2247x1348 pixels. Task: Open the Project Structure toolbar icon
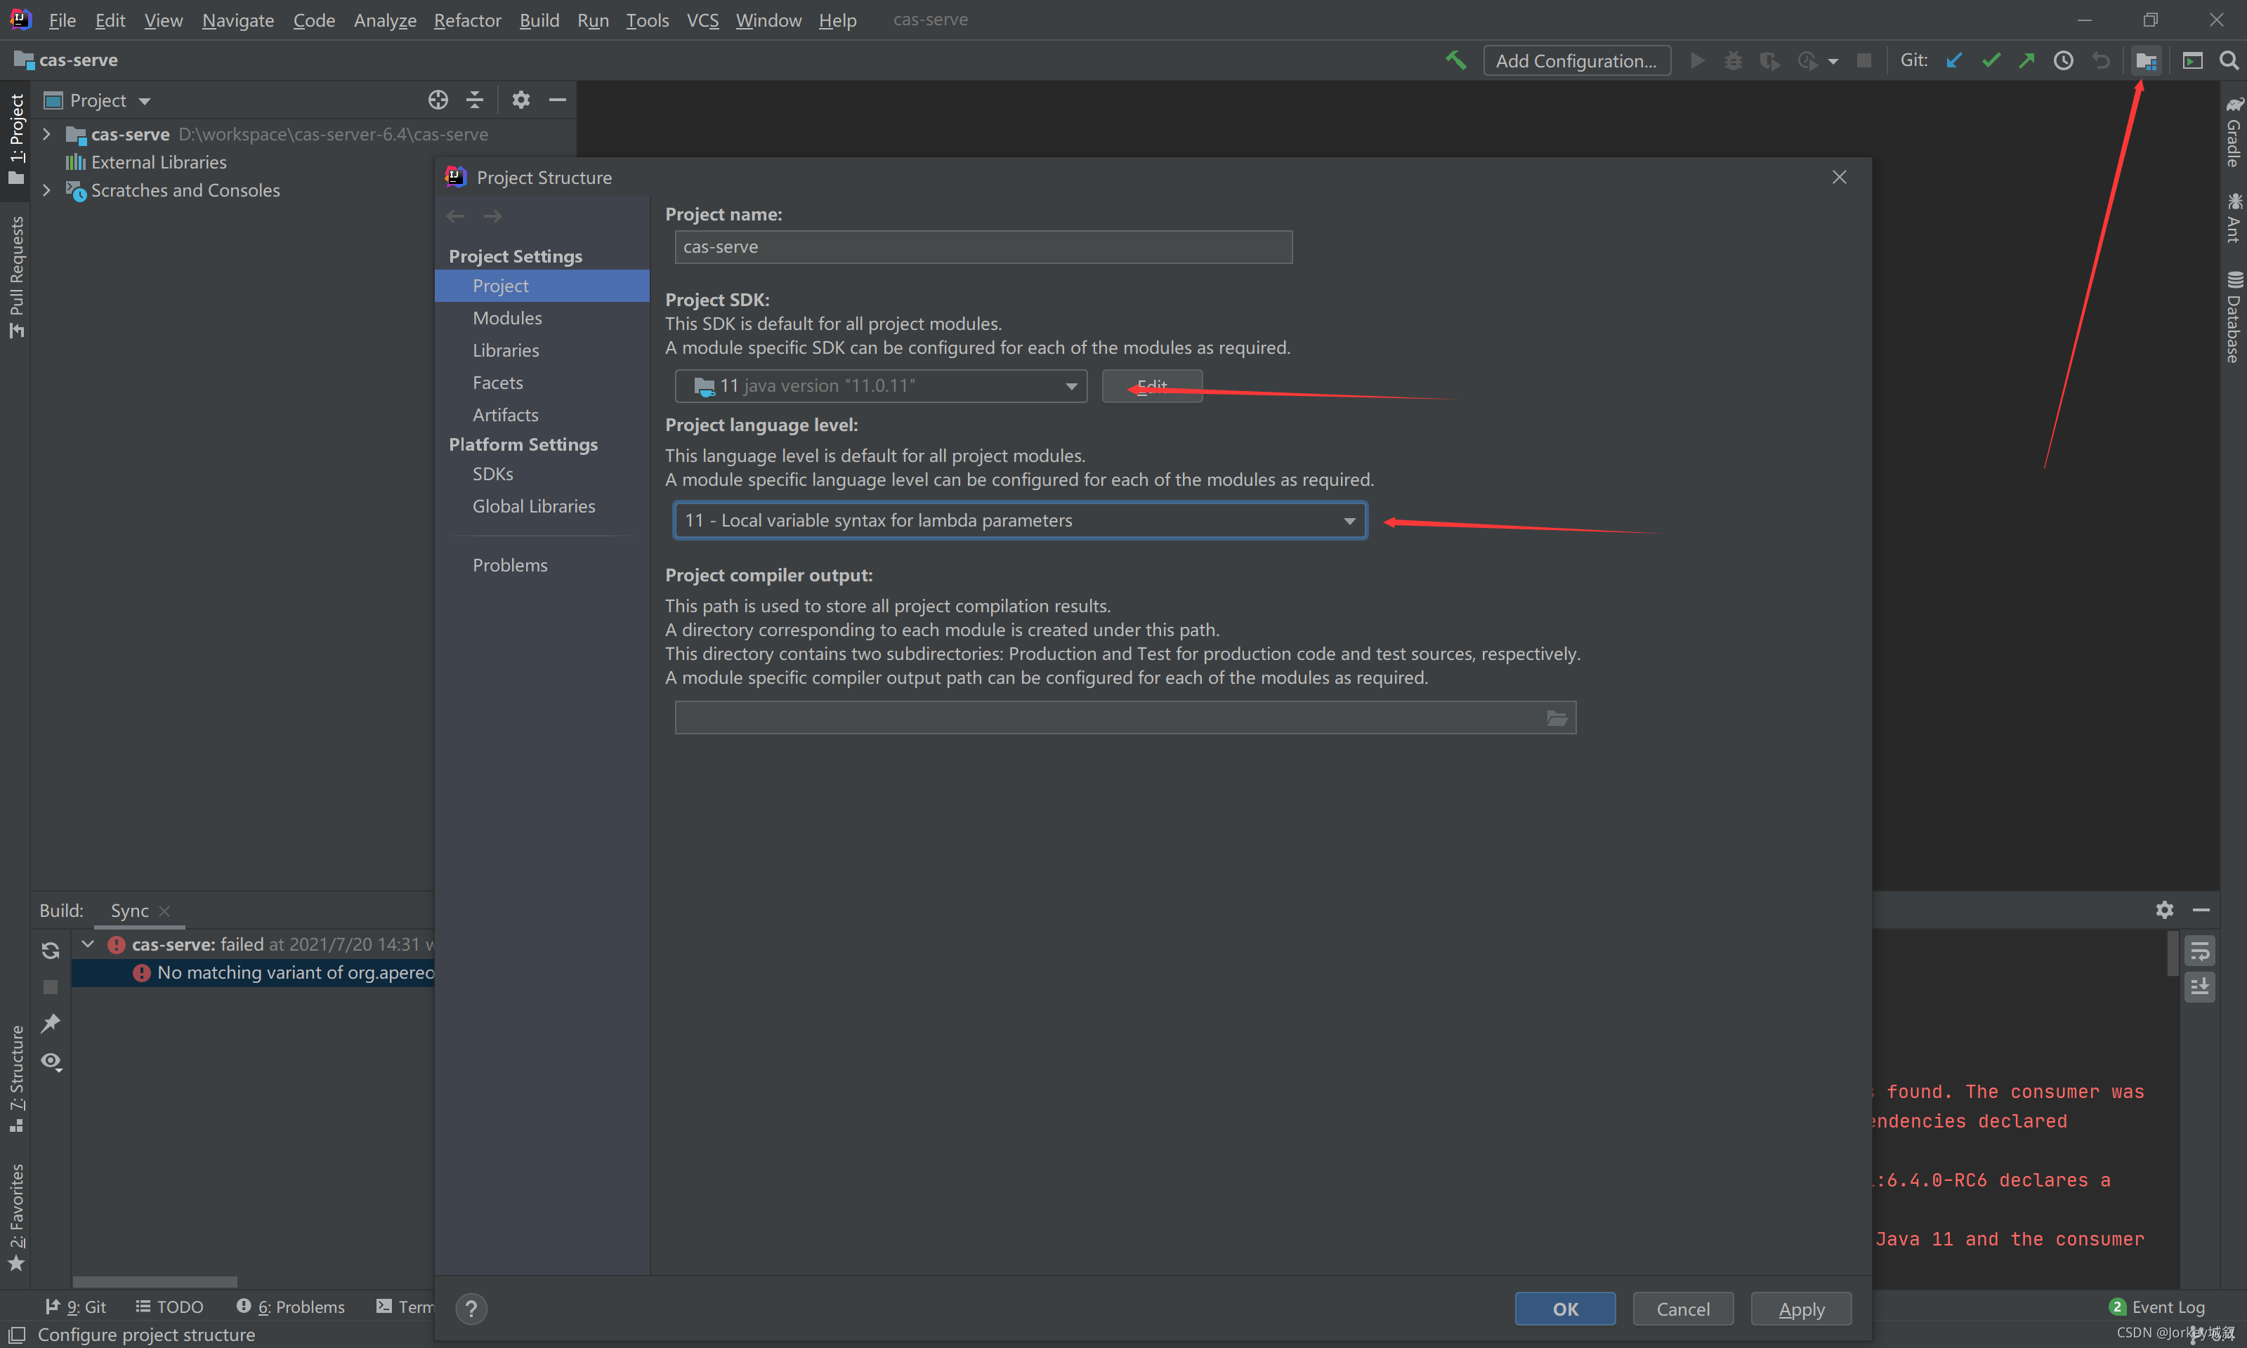(2146, 61)
